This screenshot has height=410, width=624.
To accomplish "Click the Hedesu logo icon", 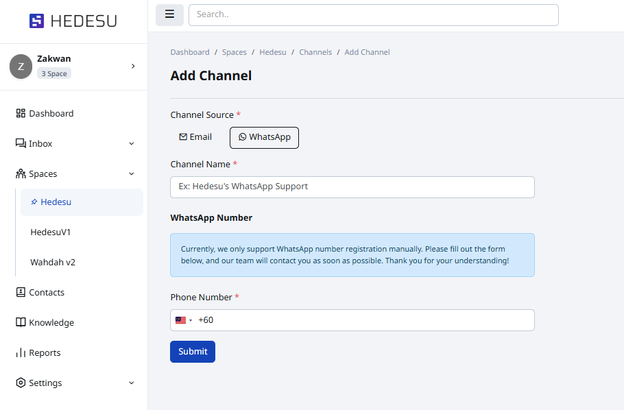I will pyautogui.click(x=36, y=21).
